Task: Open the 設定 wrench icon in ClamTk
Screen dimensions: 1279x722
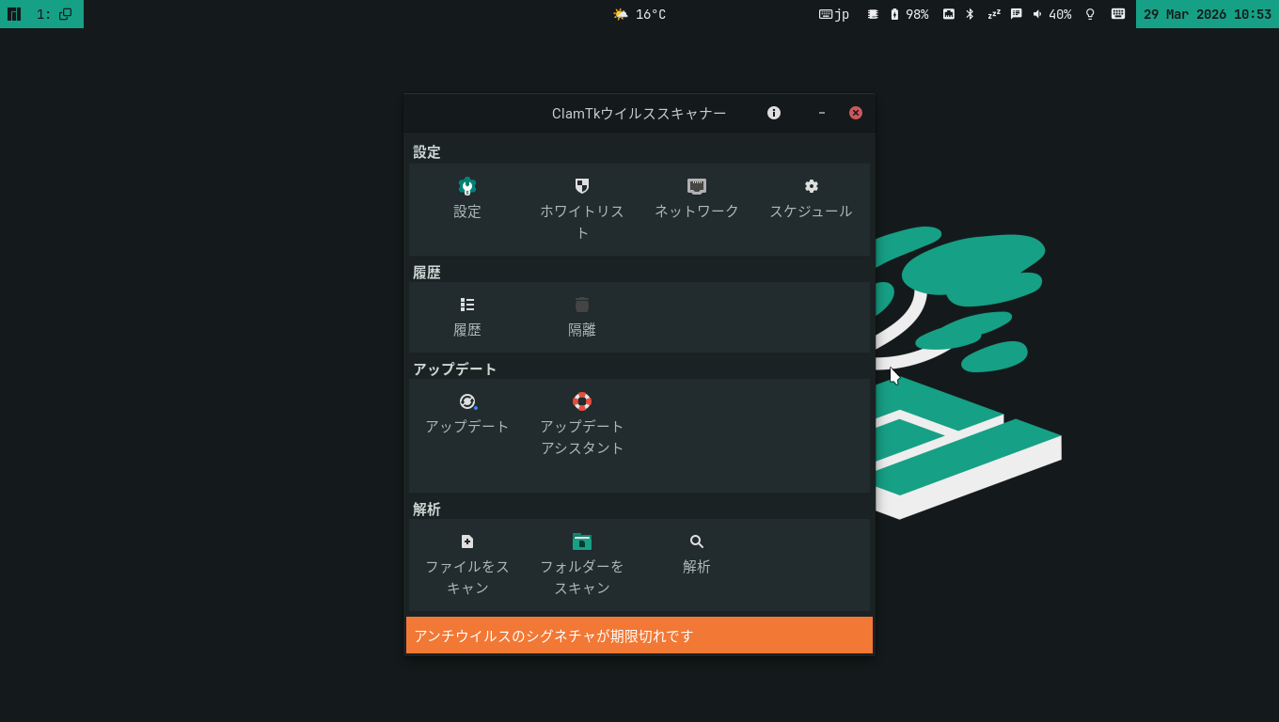Action: point(467,186)
